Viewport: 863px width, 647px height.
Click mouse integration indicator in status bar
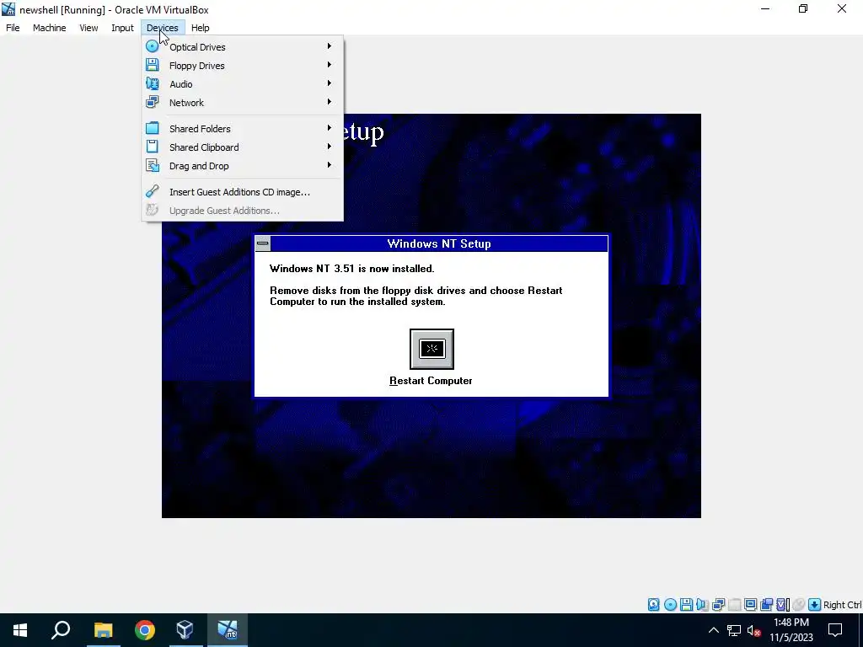[799, 605]
